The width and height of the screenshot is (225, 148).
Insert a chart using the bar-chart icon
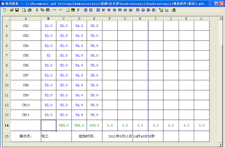(167, 10)
